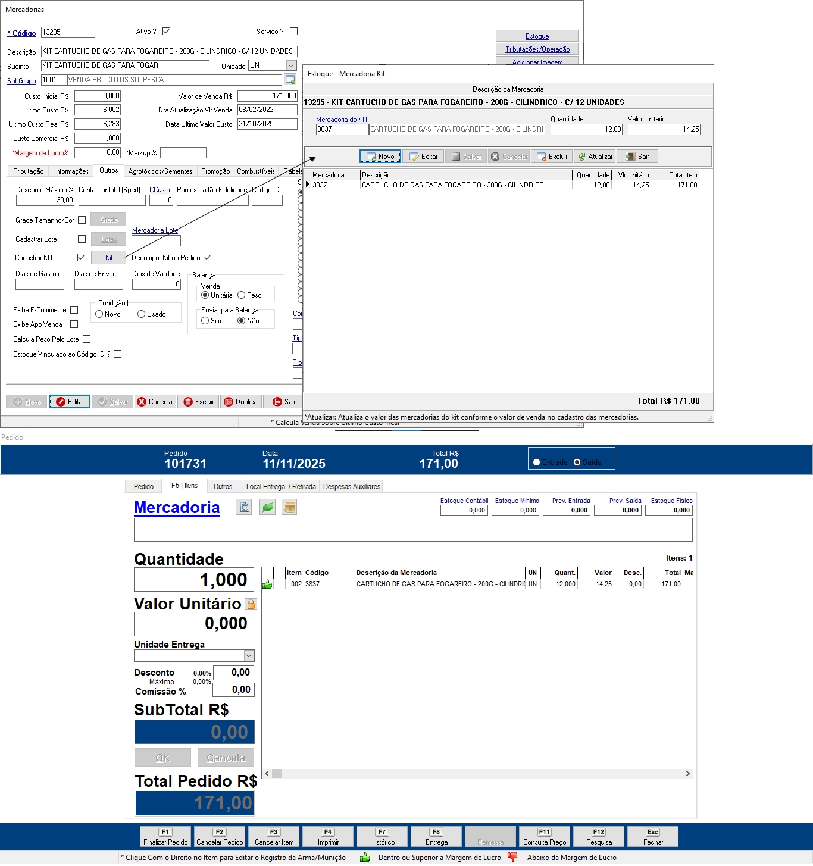Click F8 Entrega button
This screenshot has width=813, height=866.
point(436,837)
